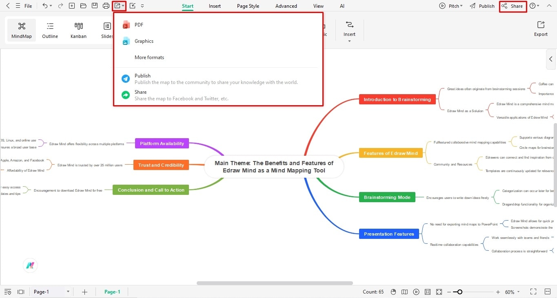Screen dimensions: 557x298
Task: Click the Share button at top right
Action: [x=513, y=6]
